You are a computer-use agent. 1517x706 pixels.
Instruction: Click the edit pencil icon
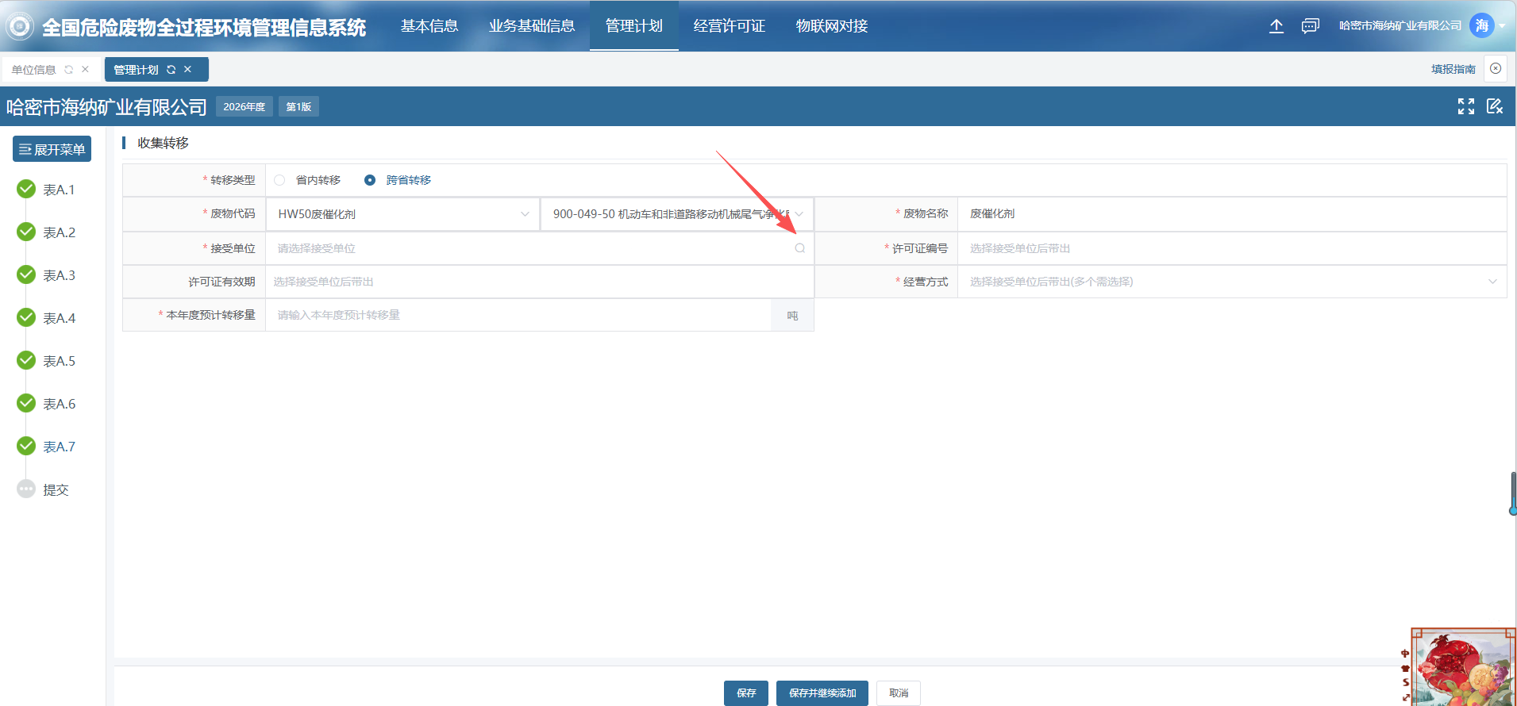(1495, 106)
